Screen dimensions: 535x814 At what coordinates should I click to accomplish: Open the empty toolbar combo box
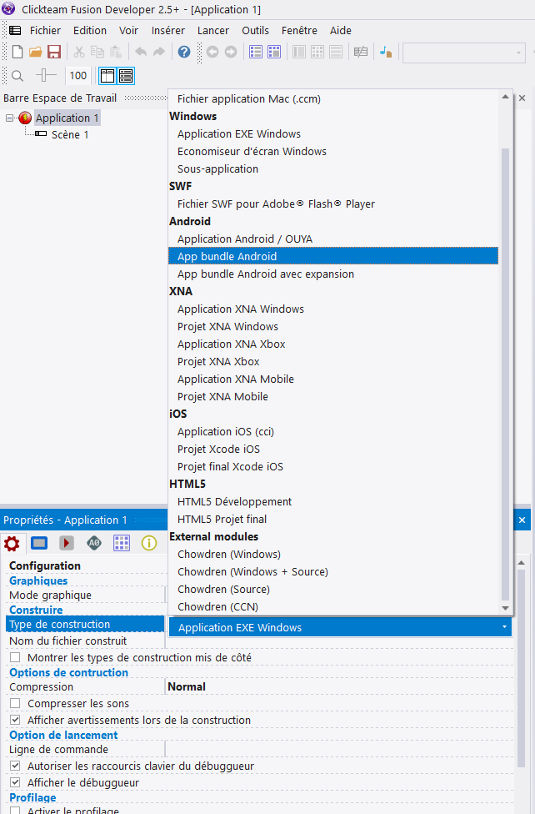click(464, 53)
